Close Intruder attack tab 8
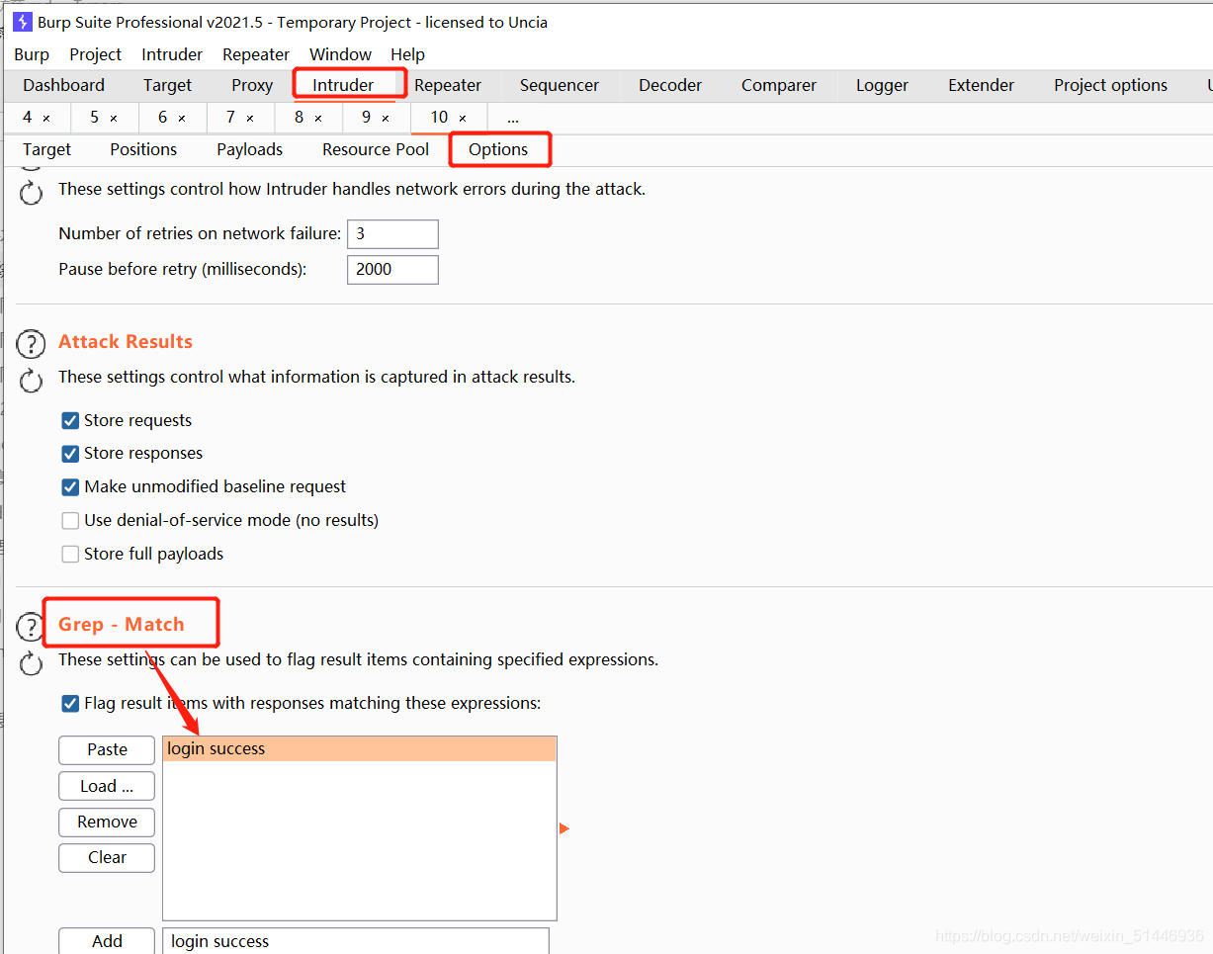 tap(318, 119)
